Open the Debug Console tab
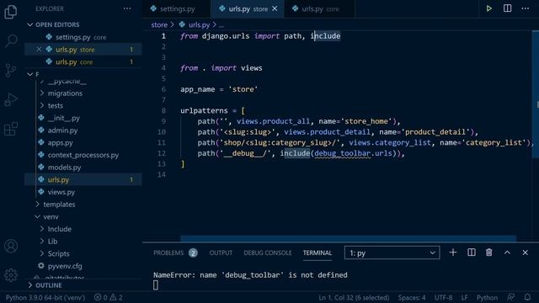 (x=268, y=252)
